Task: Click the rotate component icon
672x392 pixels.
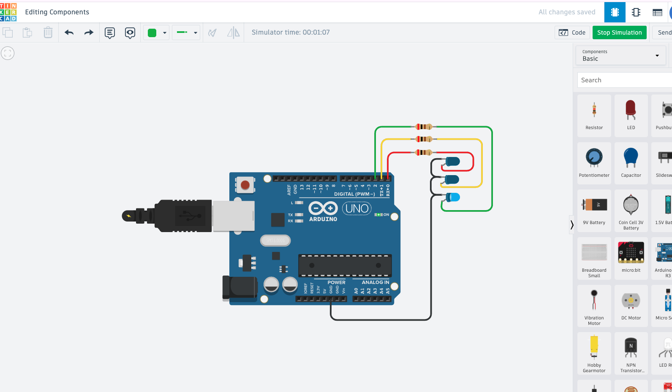Action: [x=212, y=32]
